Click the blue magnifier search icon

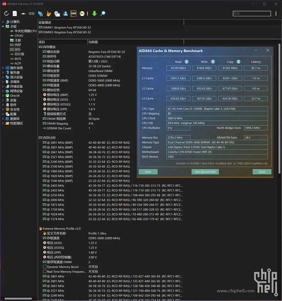[103, 14]
